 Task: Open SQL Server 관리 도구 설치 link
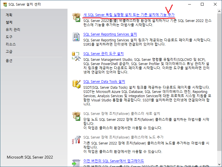pyautogui.click(x=103, y=54)
